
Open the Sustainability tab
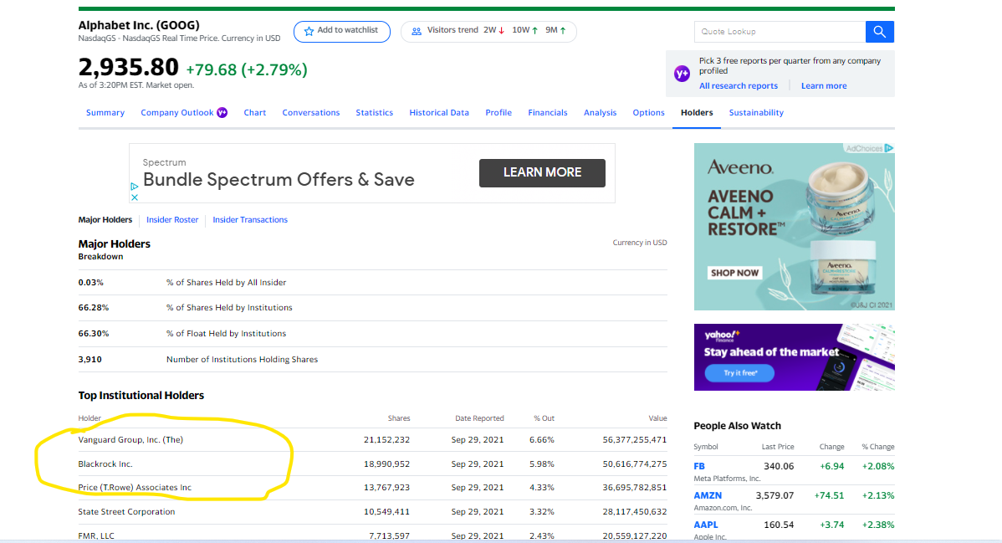[x=756, y=113]
